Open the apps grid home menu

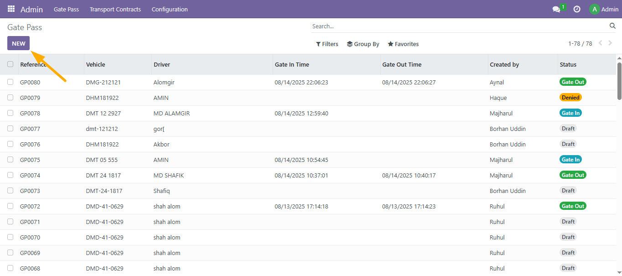[x=11, y=9]
